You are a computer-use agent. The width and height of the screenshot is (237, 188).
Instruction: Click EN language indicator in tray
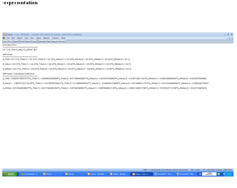pyautogui.click(x=200, y=174)
